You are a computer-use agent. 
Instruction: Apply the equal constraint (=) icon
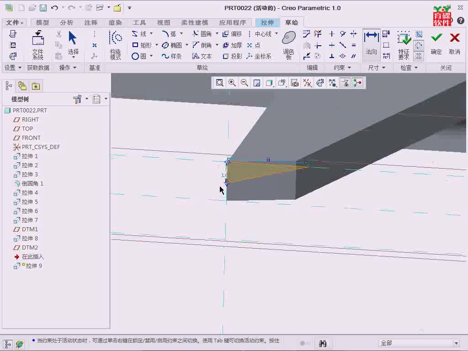tap(354, 45)
